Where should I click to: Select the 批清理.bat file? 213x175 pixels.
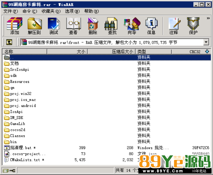(x=20, y=148)
